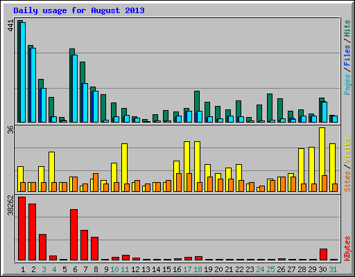Click green day label 11

point(125,269)
